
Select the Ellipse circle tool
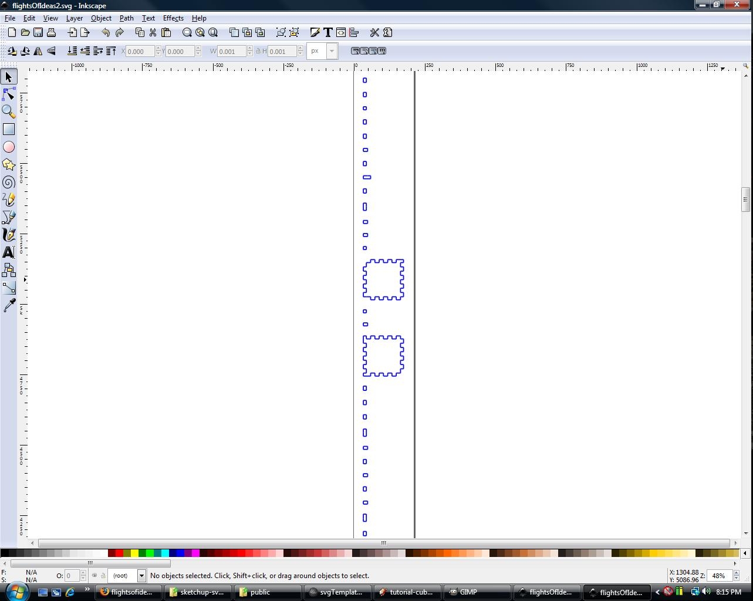(x=9, y=147)
